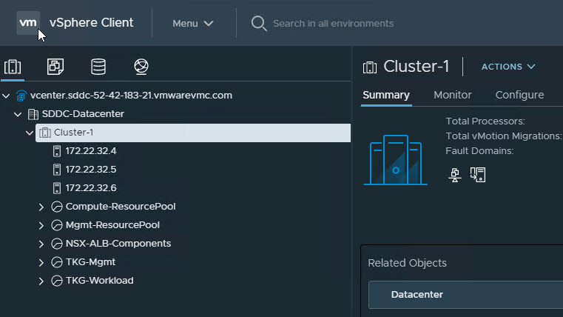563x317 pixels.
Task: Collapse the vcenter.sddc server node
Action: click(6, 96)
